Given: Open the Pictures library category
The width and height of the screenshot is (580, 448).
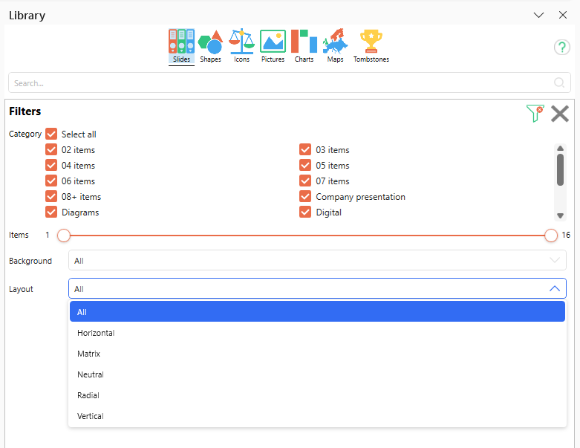Looking at the screenshot, I should (273, 46).
